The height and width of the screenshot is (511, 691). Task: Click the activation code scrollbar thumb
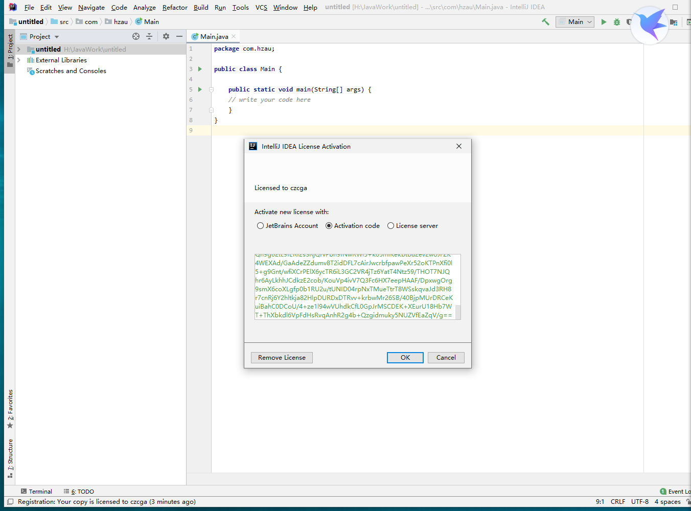click(x=458, y=312)
